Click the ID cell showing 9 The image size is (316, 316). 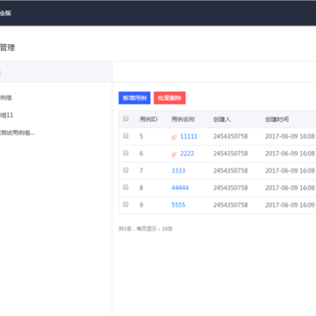click(x=141, y=205)
